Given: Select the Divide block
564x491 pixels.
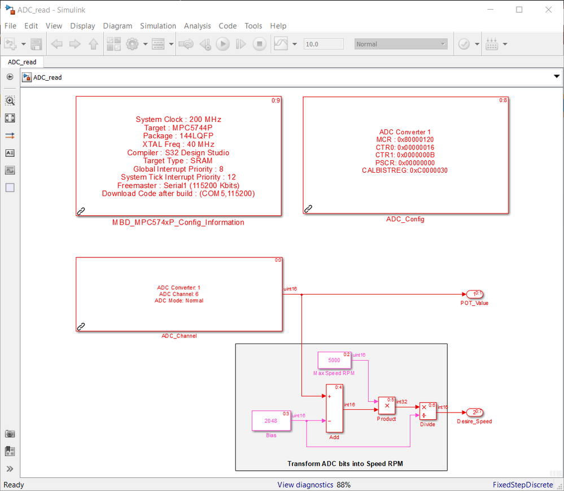Looking at the screenshot, I should (428, 411).
